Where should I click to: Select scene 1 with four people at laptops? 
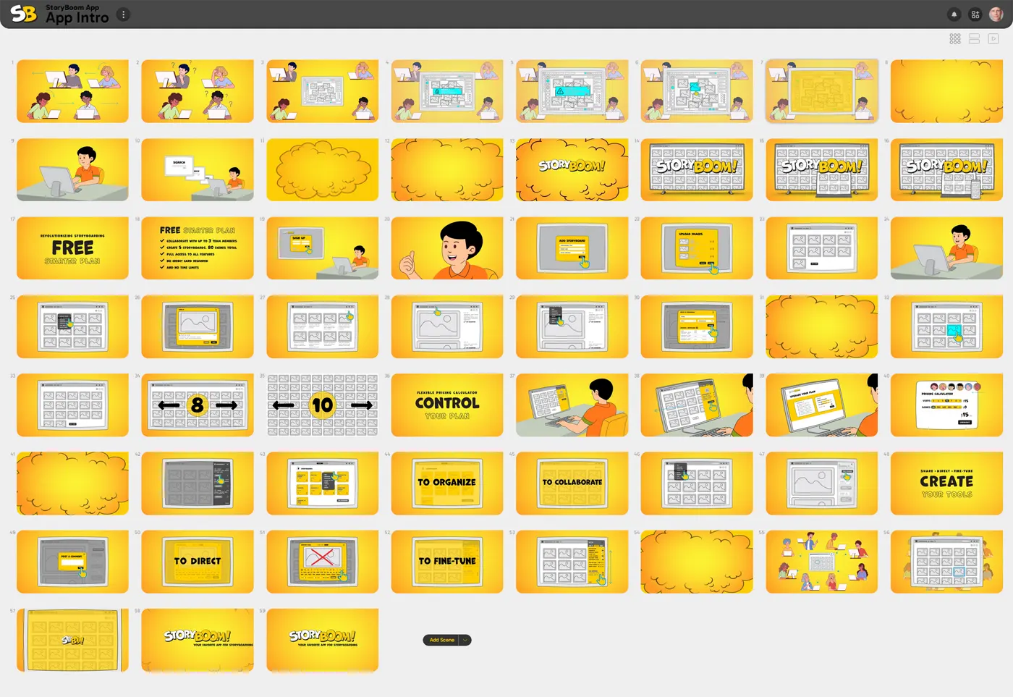[72, 91]
